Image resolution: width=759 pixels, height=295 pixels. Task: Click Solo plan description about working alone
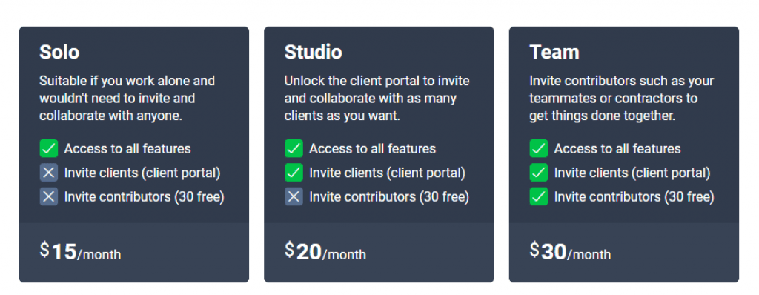click(x=127, y=99)
